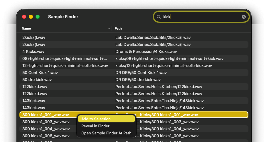Select the 08+tight+short+quick+light sample row

(x=134, y=59)
